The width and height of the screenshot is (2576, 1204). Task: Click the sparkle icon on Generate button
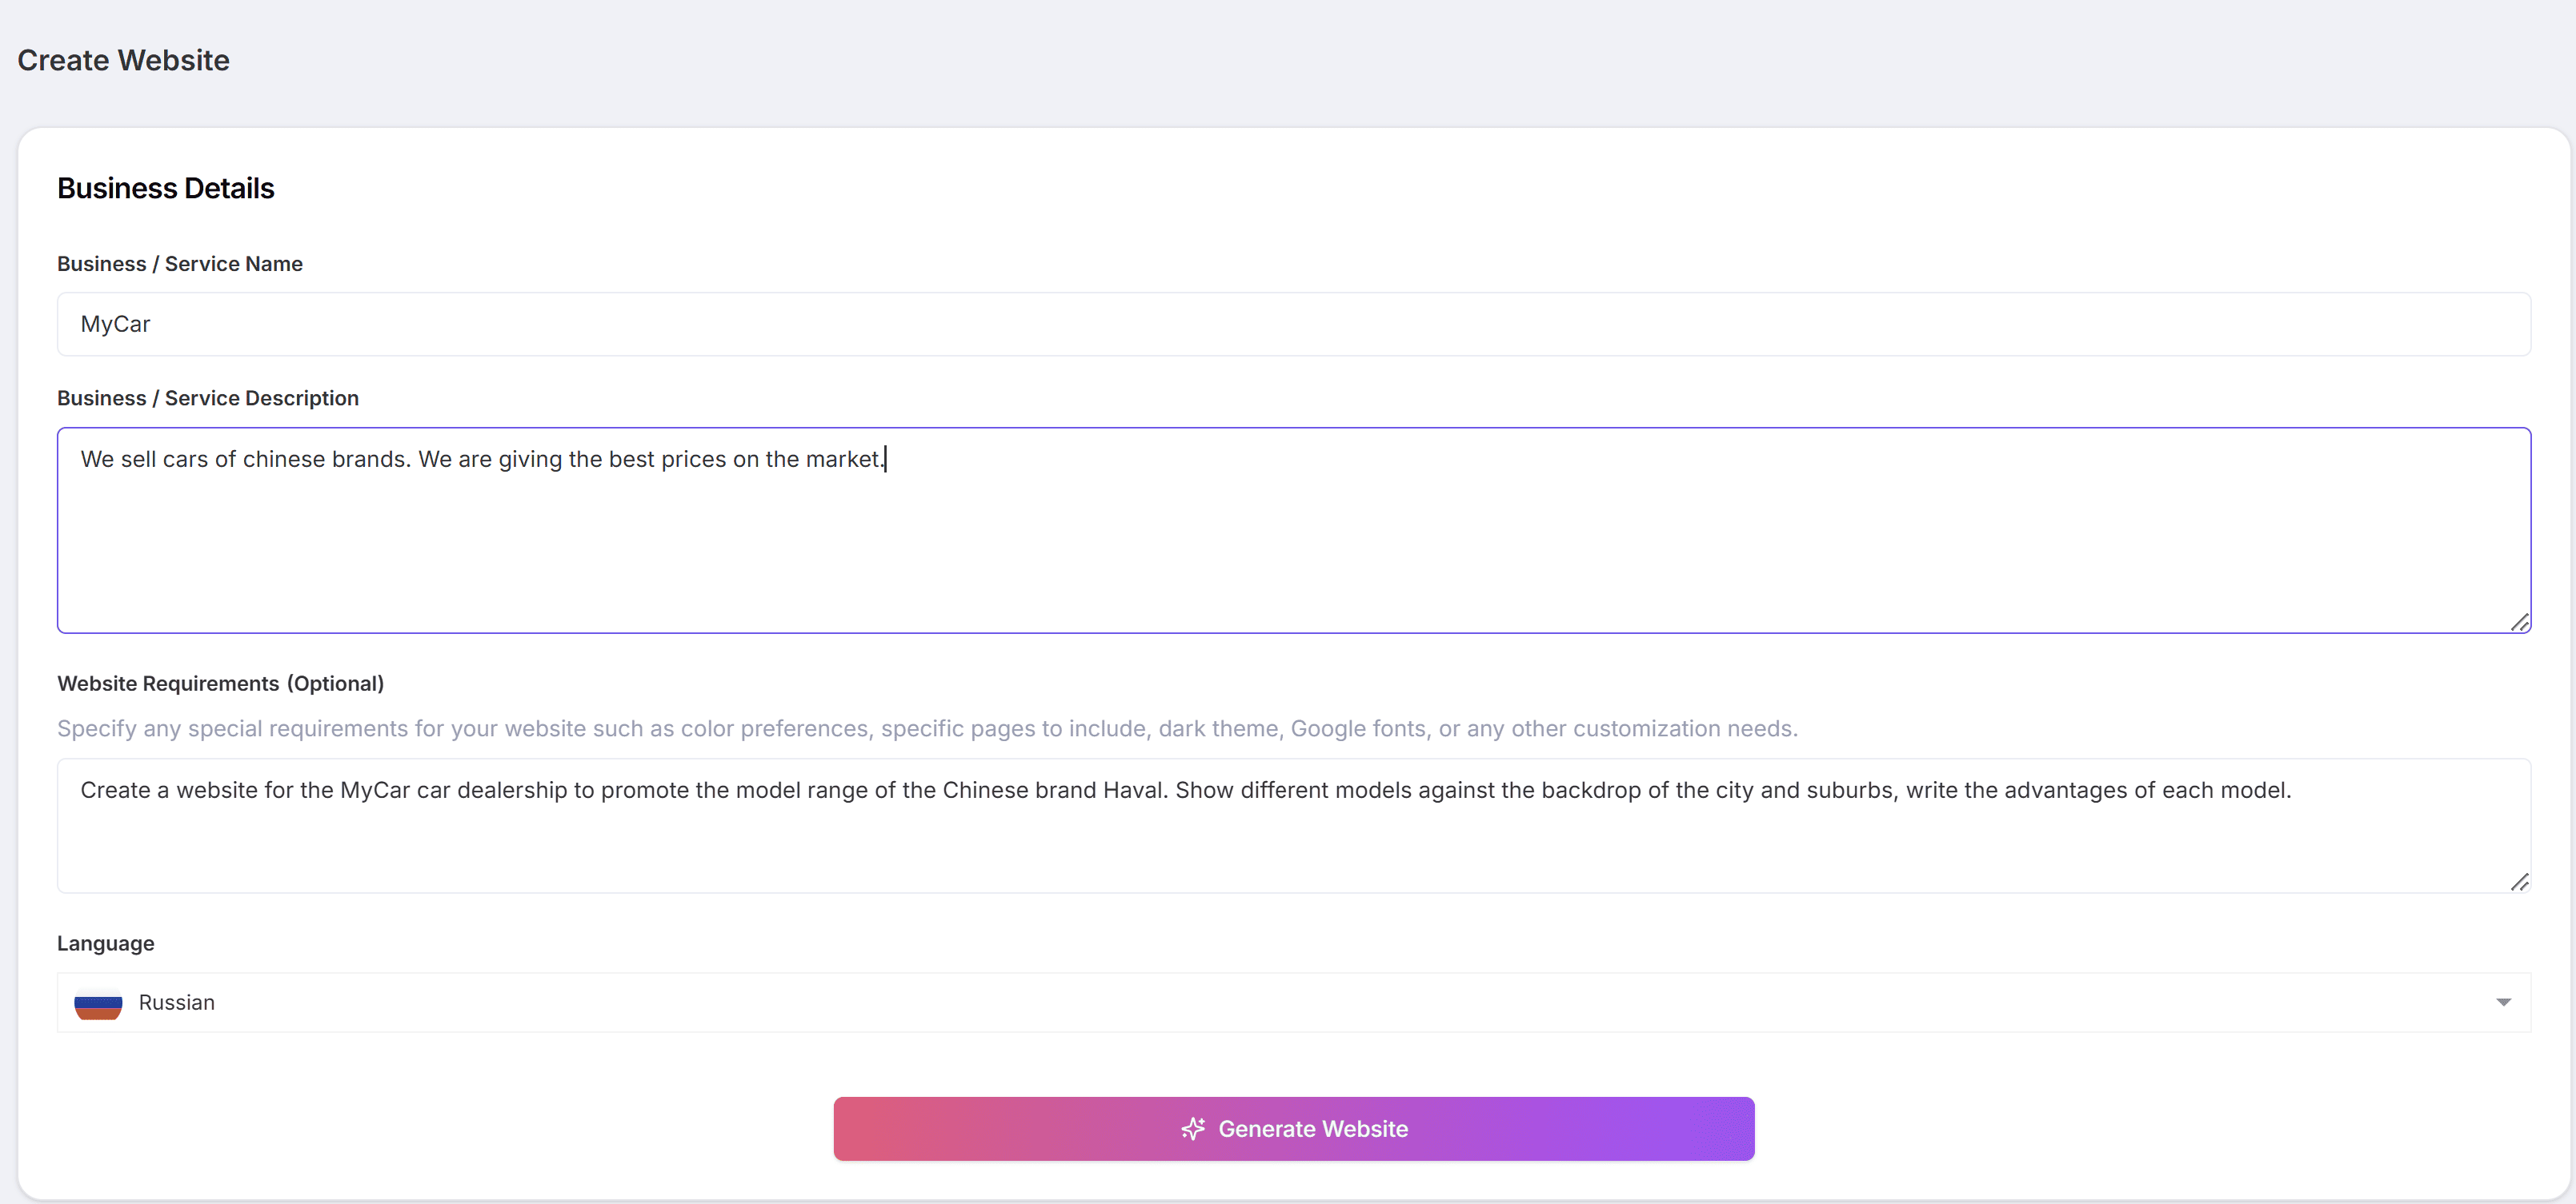click(1192, 1129)
